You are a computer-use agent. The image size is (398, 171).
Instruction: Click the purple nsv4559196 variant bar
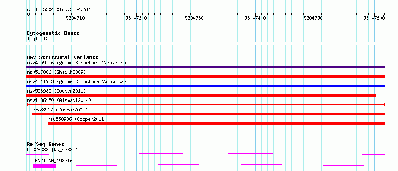(x=206, y=67)
